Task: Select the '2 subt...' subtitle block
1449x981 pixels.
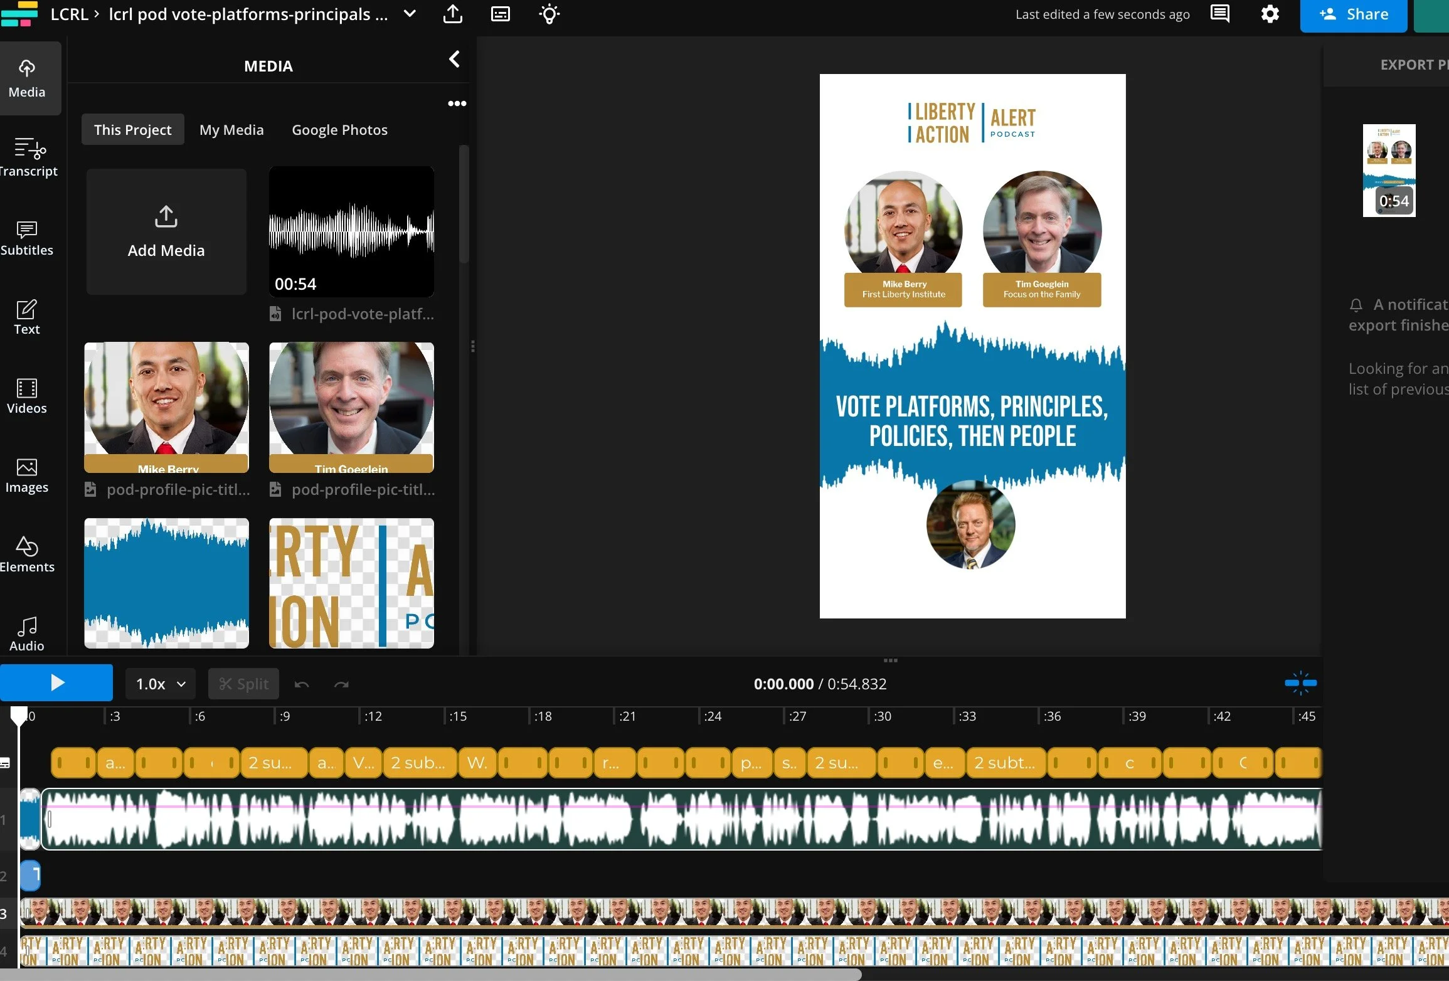Action: (x=1005, y=763)
